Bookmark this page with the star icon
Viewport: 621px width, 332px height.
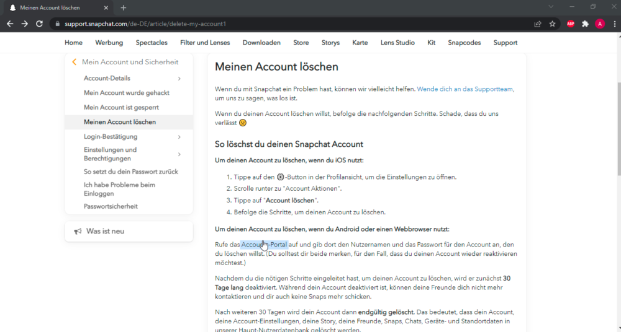pyautogui.click(x=553, y=24)
